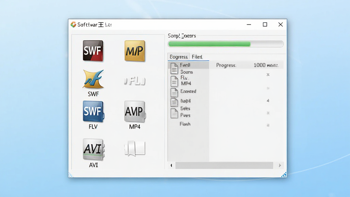
Task: Maximize the Software window
Action: (x=265, y=25)
